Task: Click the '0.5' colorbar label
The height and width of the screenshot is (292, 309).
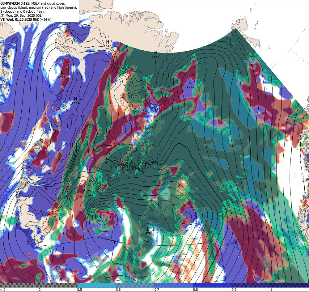Action: (80, 290)
